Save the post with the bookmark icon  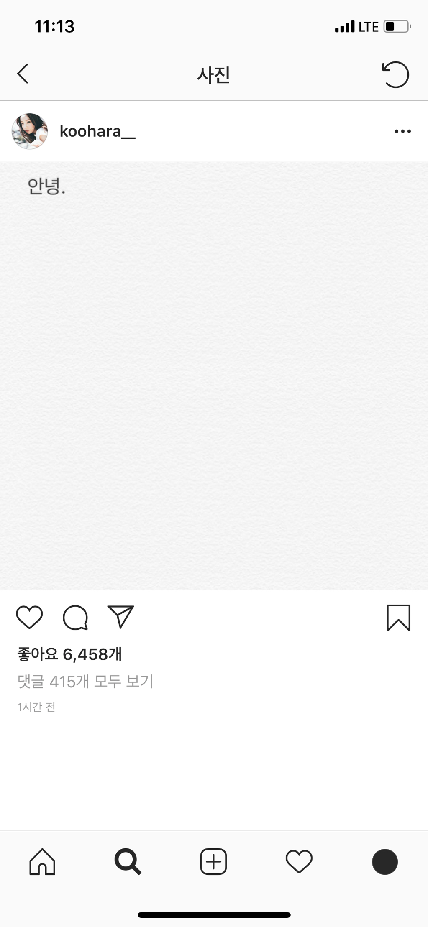pyautogui.click(x=398, y=618)
